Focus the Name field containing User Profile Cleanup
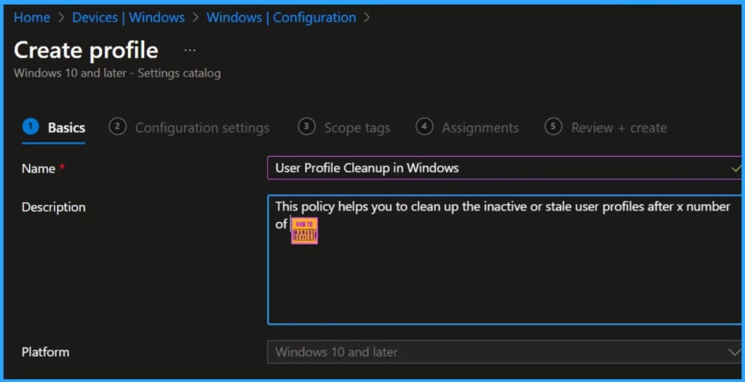The image size is (745, 382). click(504, 168)
